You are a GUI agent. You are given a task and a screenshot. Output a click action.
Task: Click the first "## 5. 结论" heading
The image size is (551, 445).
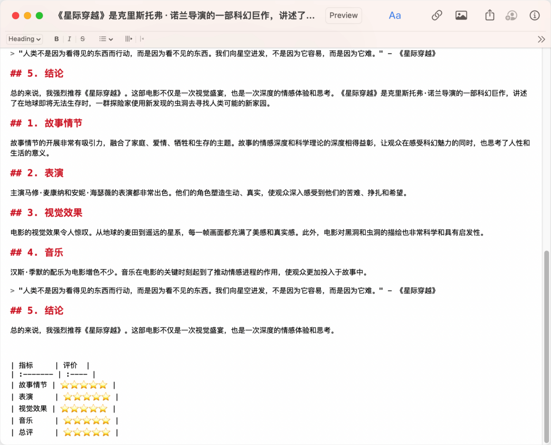(x=37, y=73)
